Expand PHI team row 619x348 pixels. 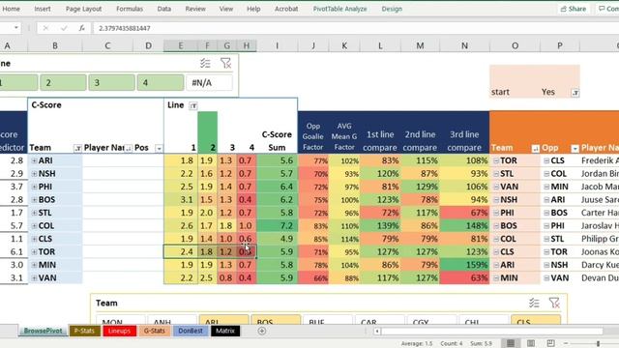coord(34,187)
